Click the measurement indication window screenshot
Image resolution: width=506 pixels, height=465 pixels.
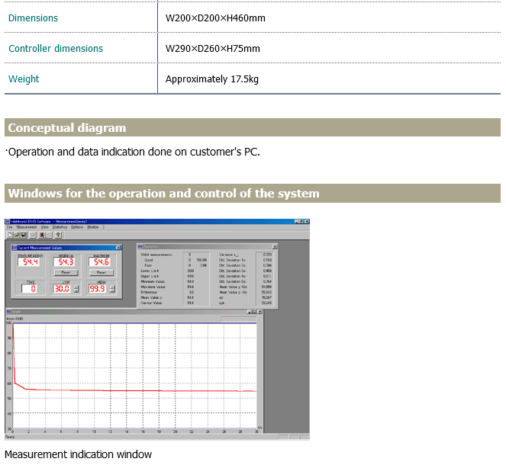pyautogui.click(x=156, y=329)
